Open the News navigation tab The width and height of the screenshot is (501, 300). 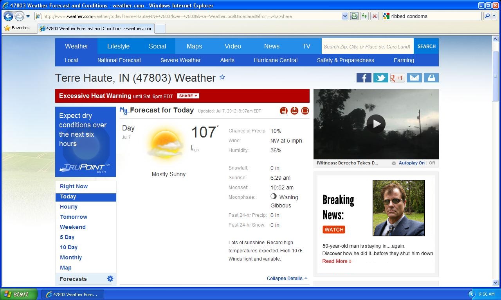pos(272,46)
